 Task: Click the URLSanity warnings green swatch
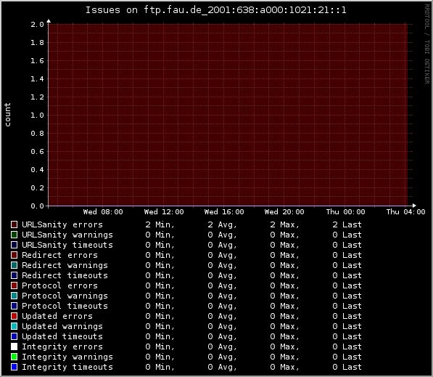pyautogui.click(x=14, y=235)
